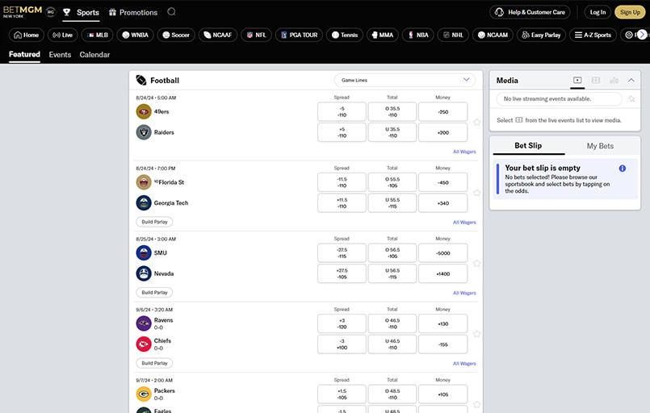The image size is (650, 413).
Task: Switch to the Events tab
Action: pos(60,55)
